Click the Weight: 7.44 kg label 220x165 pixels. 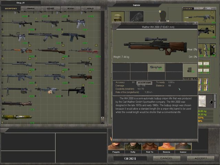pyautogui.click(x=121, y=57)
